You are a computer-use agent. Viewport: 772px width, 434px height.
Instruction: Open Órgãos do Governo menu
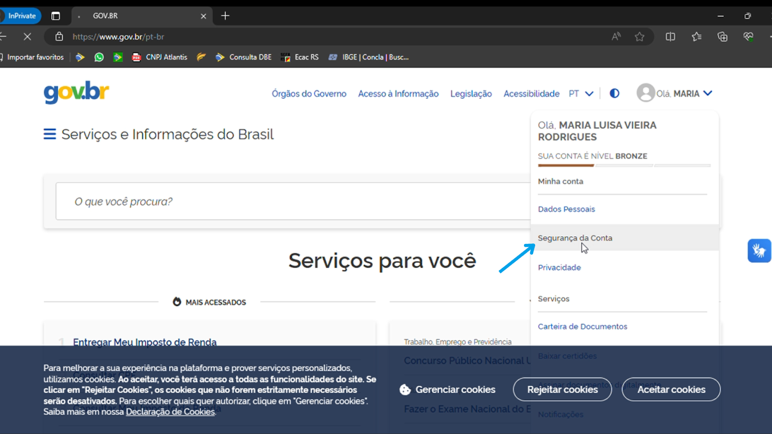click(x=309, y=94)
